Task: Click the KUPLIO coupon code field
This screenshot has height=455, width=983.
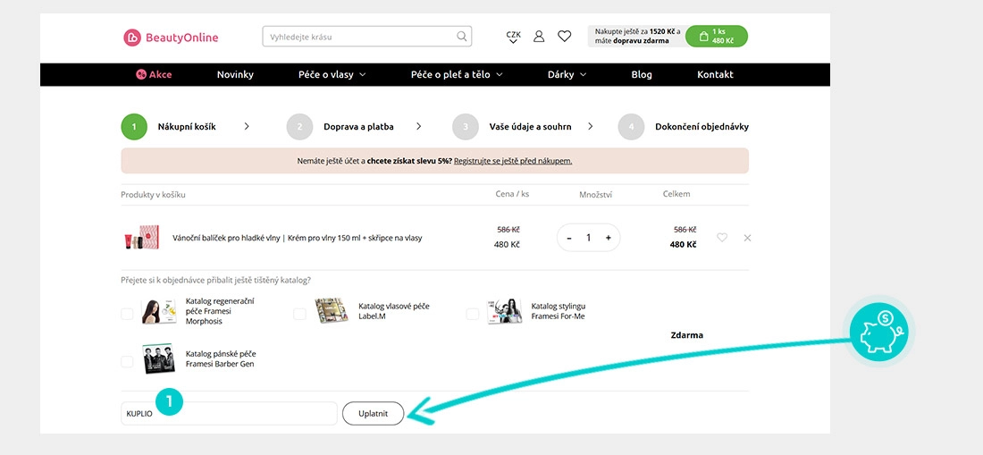Action: 229,414
